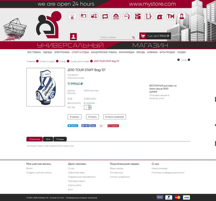
Task: Increase quantity with up arrow
Action: click(x=90, y=106)
